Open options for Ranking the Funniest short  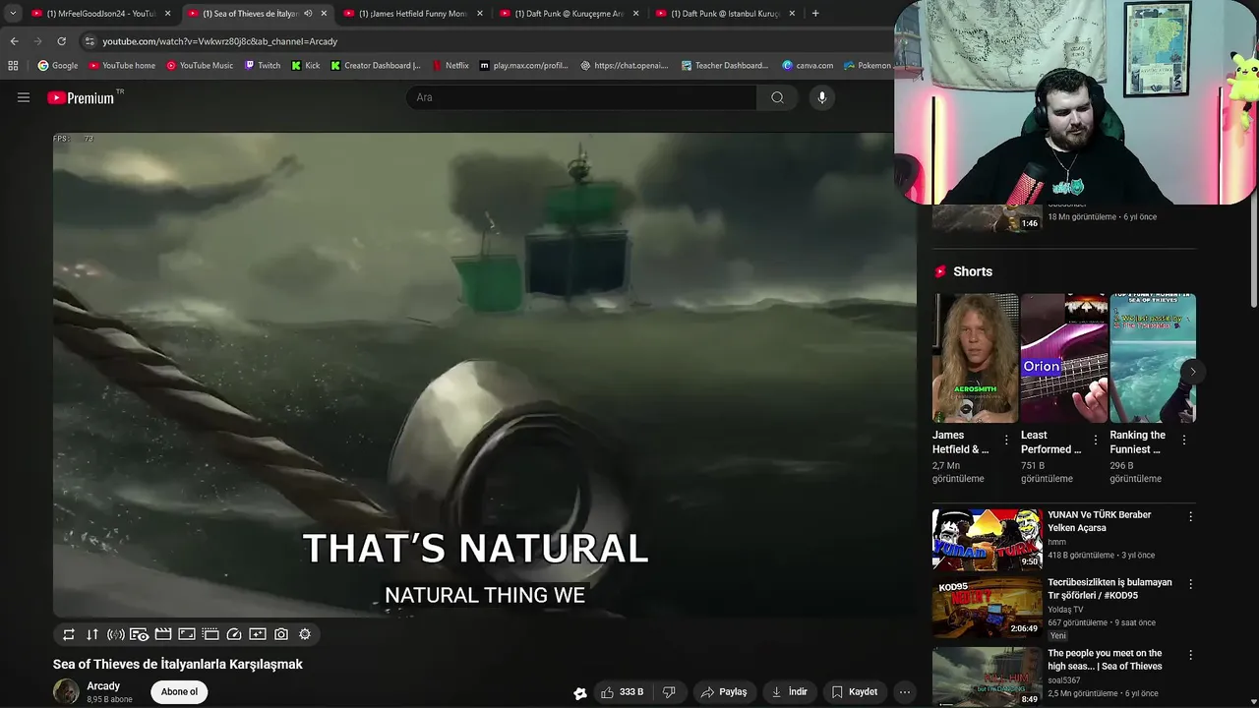pyautogui.click(x=1184, y=441)
